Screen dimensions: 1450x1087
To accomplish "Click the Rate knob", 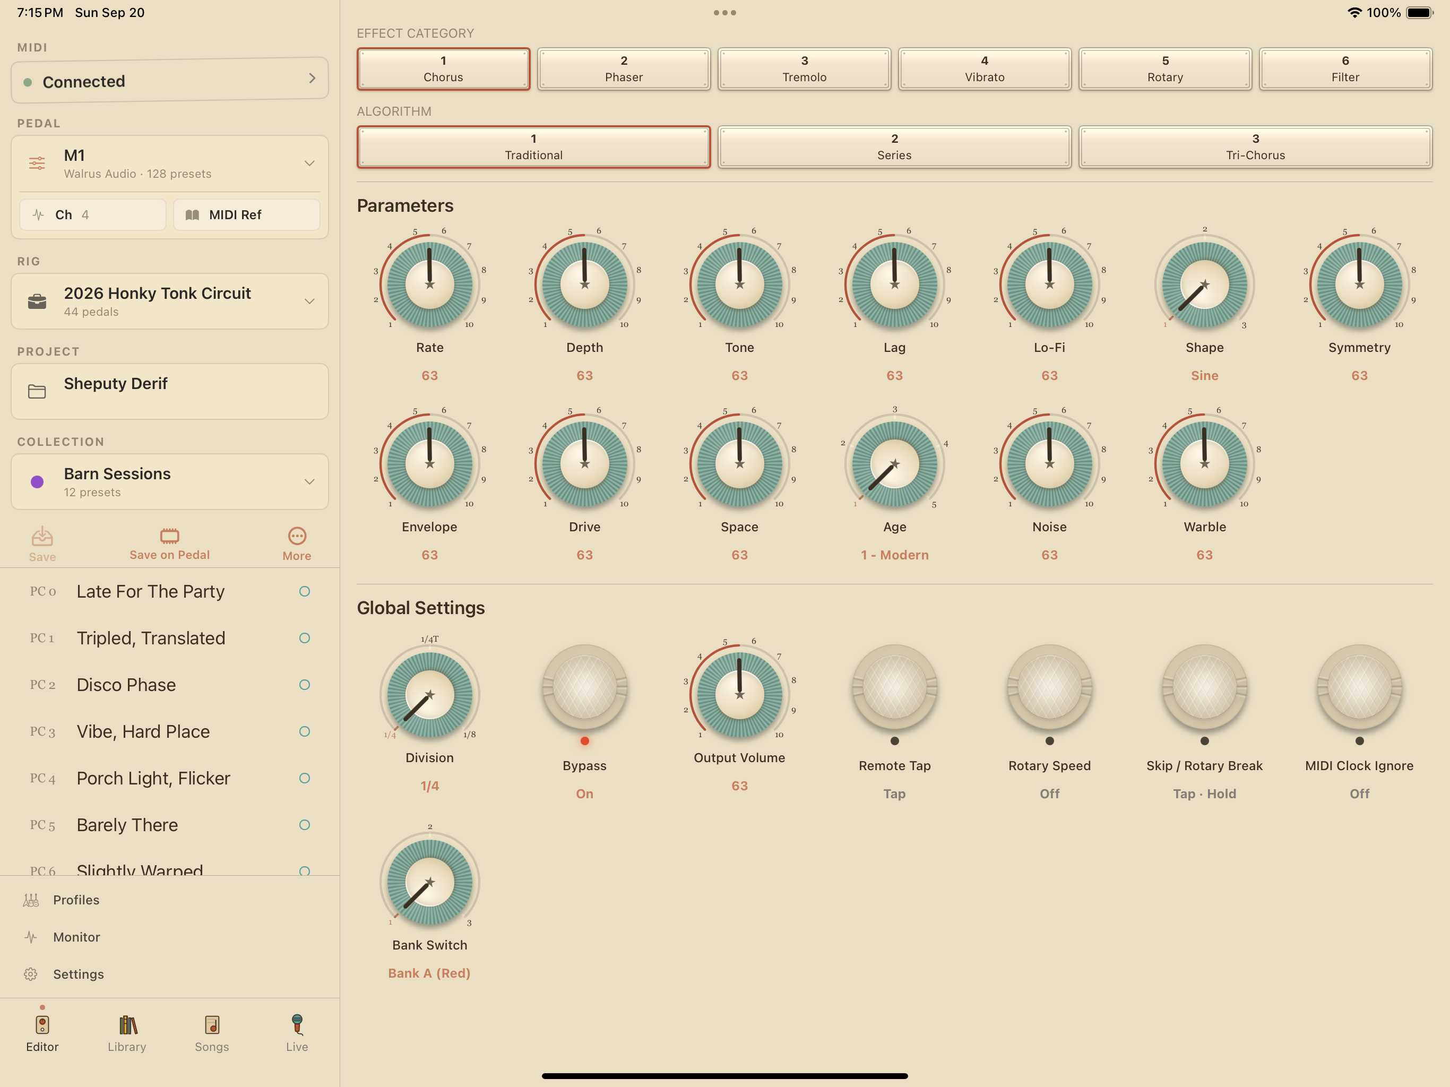I will (x=430, y=284).
